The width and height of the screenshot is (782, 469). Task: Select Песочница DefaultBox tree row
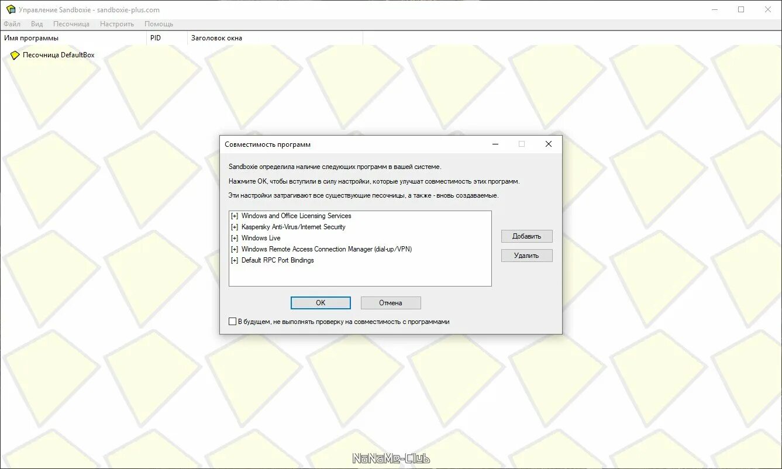tap(58, 55)
